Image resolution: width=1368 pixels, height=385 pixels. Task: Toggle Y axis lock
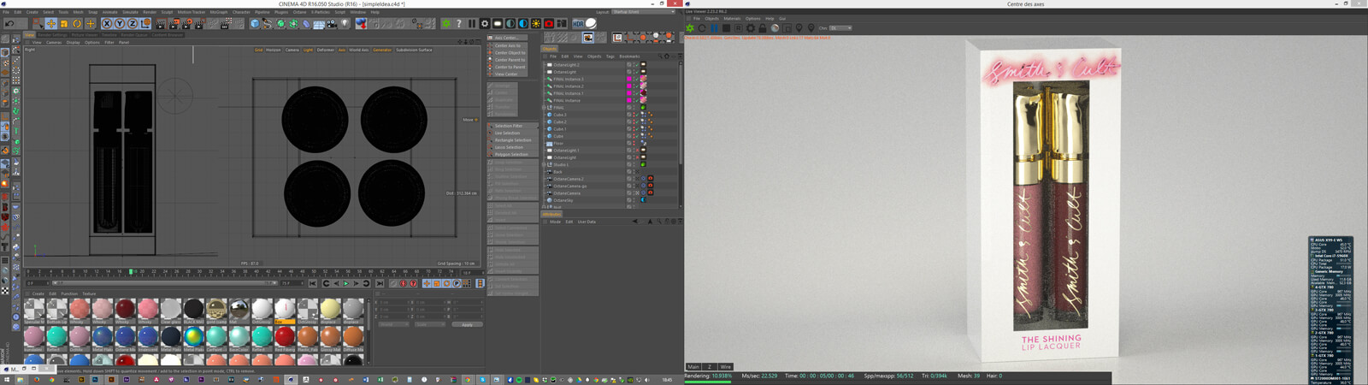[x=120, y=23]
